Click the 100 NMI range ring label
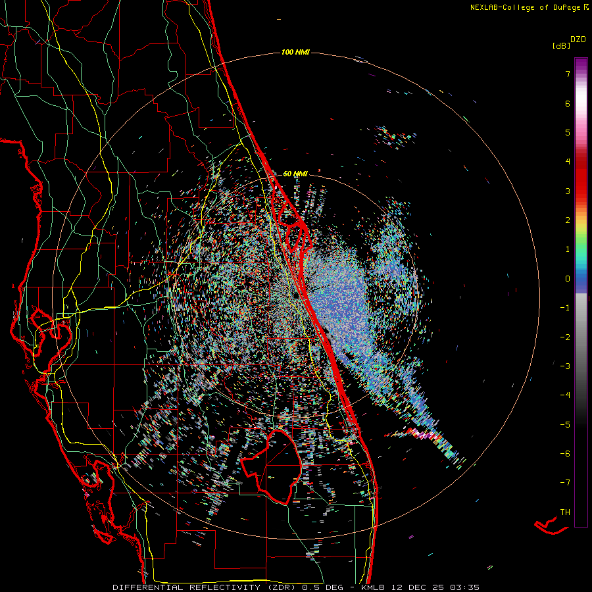Image resolution: width=592 pixels, height=592 pixels. [295, 52]
